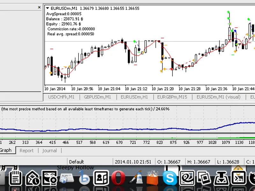This screenshot has width=255, height=191.
Task: Click the AvgSpread:0.00005 chart label
Action: (x=64, y=14)
